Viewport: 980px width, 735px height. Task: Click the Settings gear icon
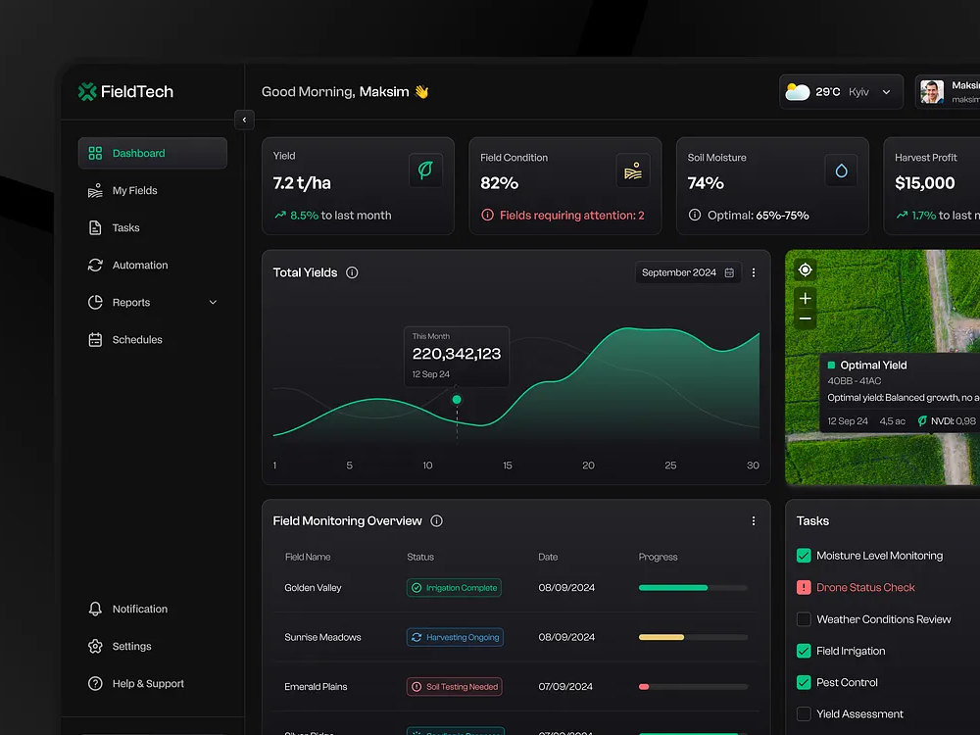tap(95, 646)
